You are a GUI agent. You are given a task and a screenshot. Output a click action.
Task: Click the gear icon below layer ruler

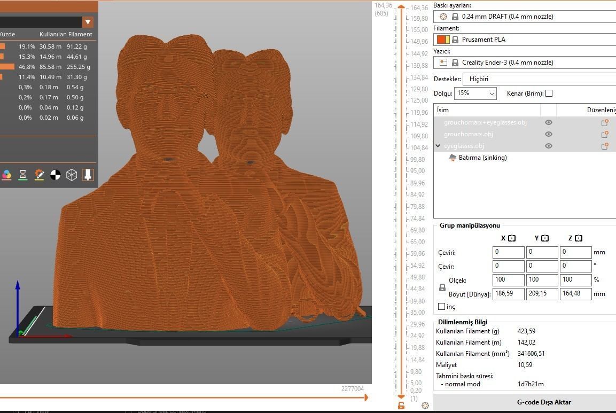point(425,406)
